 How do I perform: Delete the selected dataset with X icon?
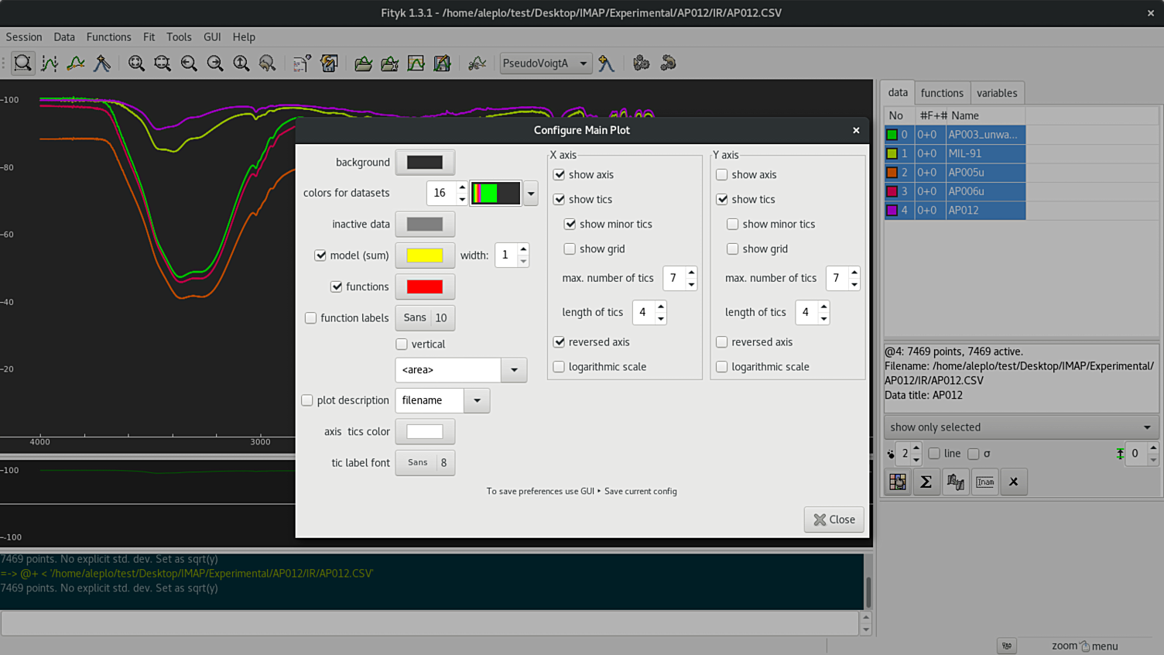pos(1013,482)
